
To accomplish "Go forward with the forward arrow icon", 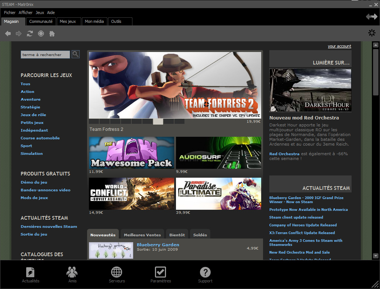I will coord(19,34).
